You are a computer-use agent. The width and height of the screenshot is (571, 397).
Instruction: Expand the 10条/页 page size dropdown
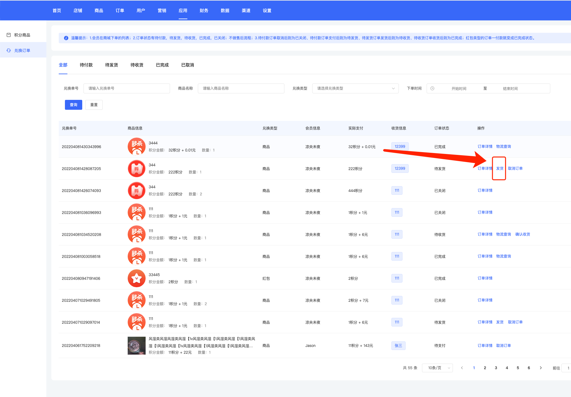click(437, 368)
